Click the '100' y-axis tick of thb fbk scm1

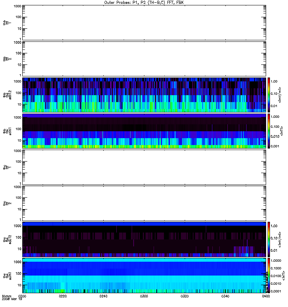tap(18, 129)
